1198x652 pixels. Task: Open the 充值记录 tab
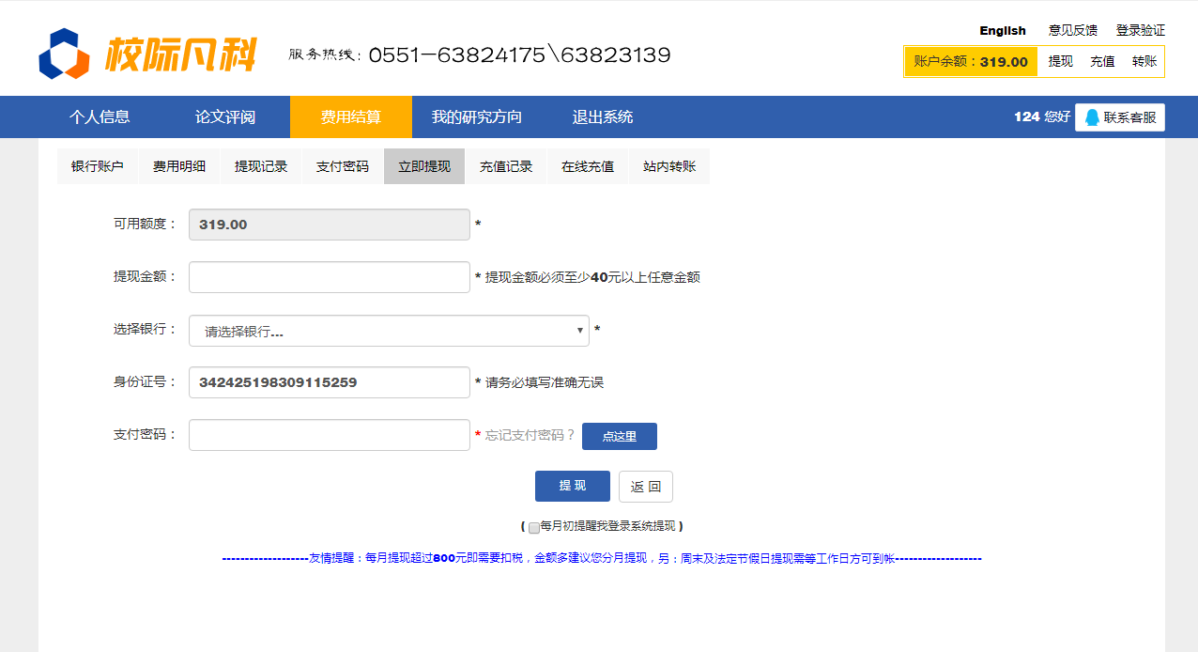pos(506,166)
